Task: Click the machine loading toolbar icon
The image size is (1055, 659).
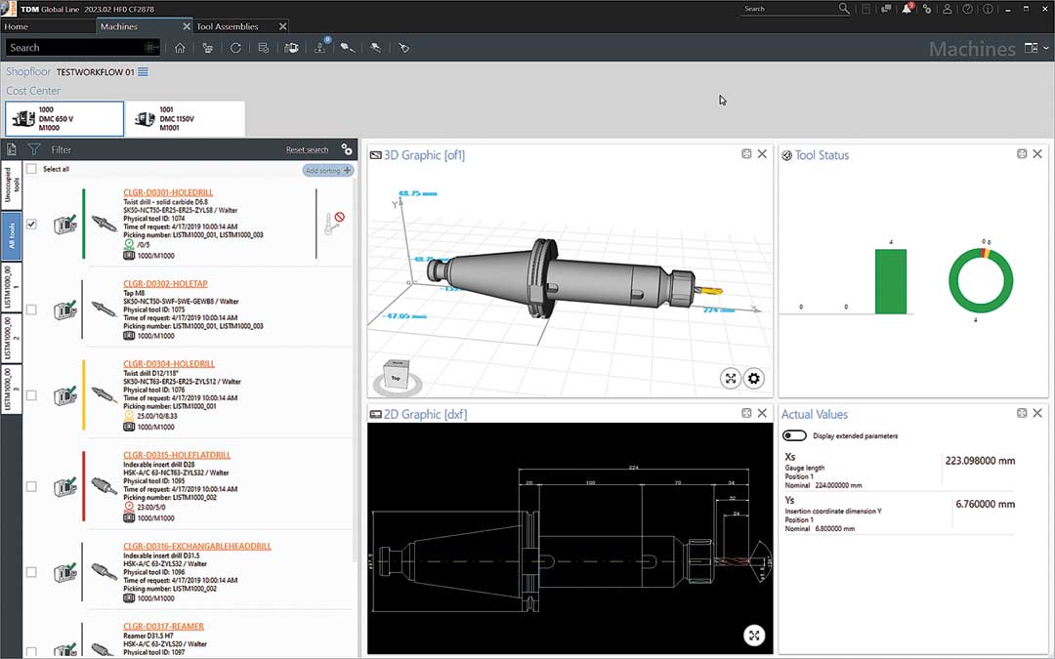Action: [291, 48]
